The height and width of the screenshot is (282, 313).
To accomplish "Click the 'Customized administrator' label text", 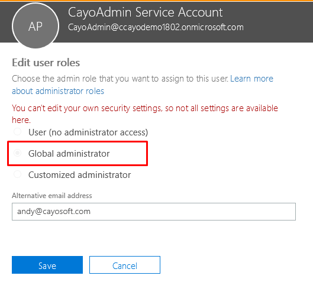I will (79, 175).
